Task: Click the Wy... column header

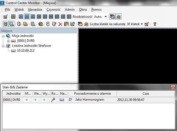Action: (x=46, y=94)
